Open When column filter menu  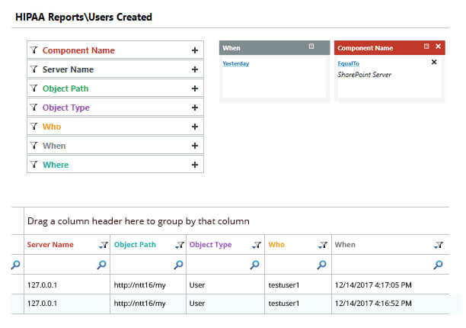(x=439, y=245)
